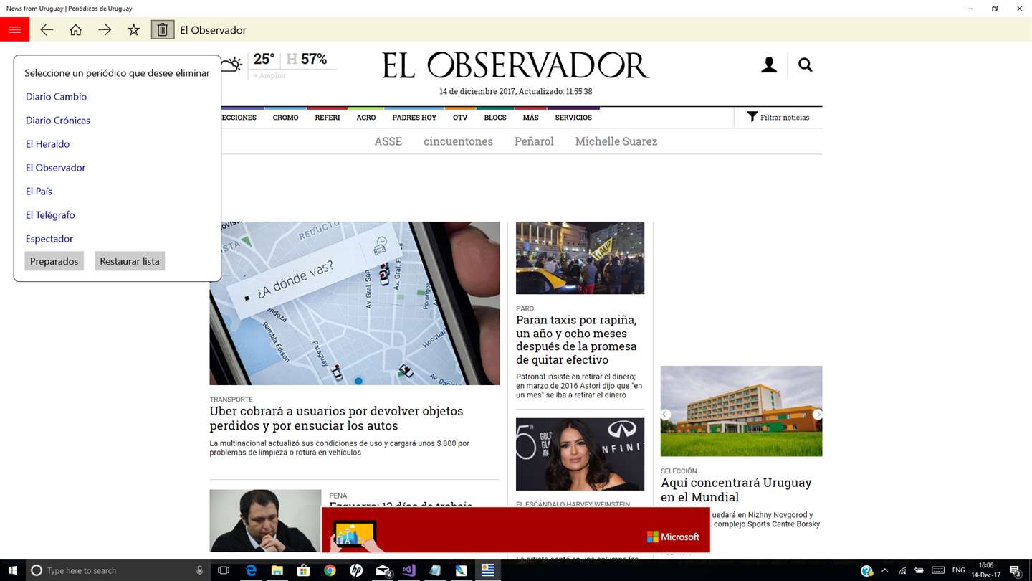
Task: Open Visual Studio from the taskbar
Action: point(408,570)
